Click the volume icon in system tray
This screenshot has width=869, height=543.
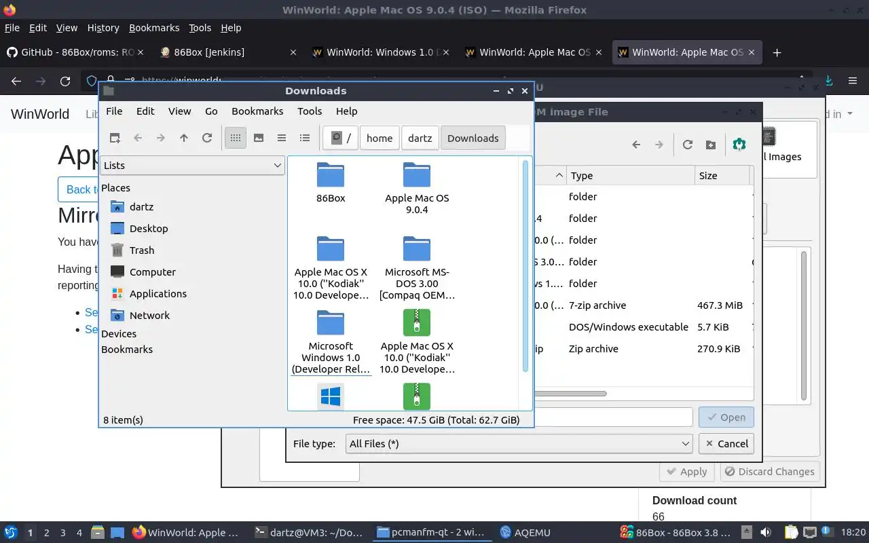[x=766, y=533]
